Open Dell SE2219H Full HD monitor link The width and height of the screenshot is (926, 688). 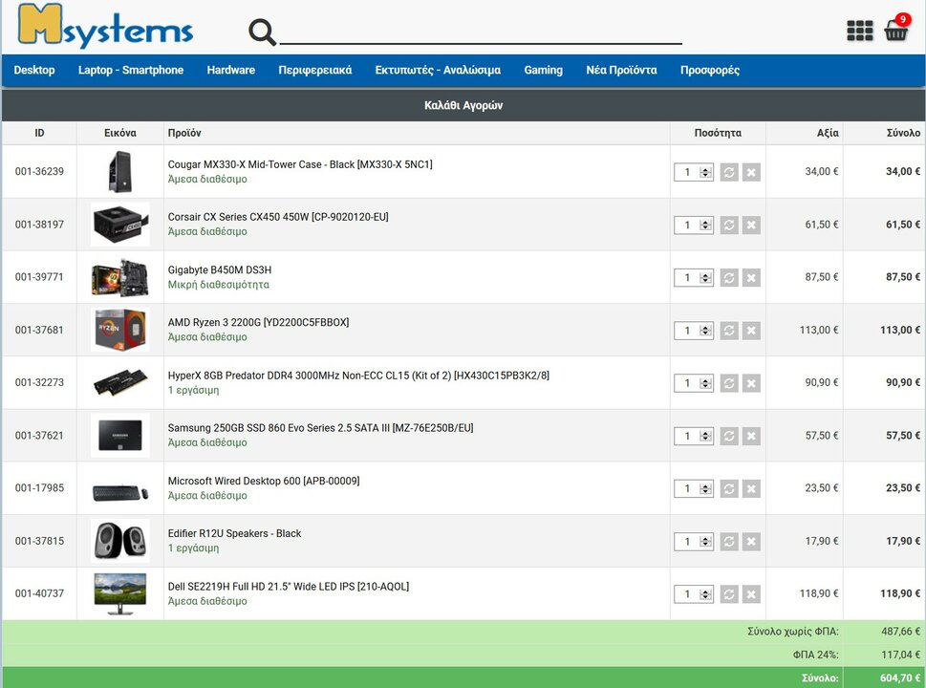pyautogui.click(x=289, y=587)
